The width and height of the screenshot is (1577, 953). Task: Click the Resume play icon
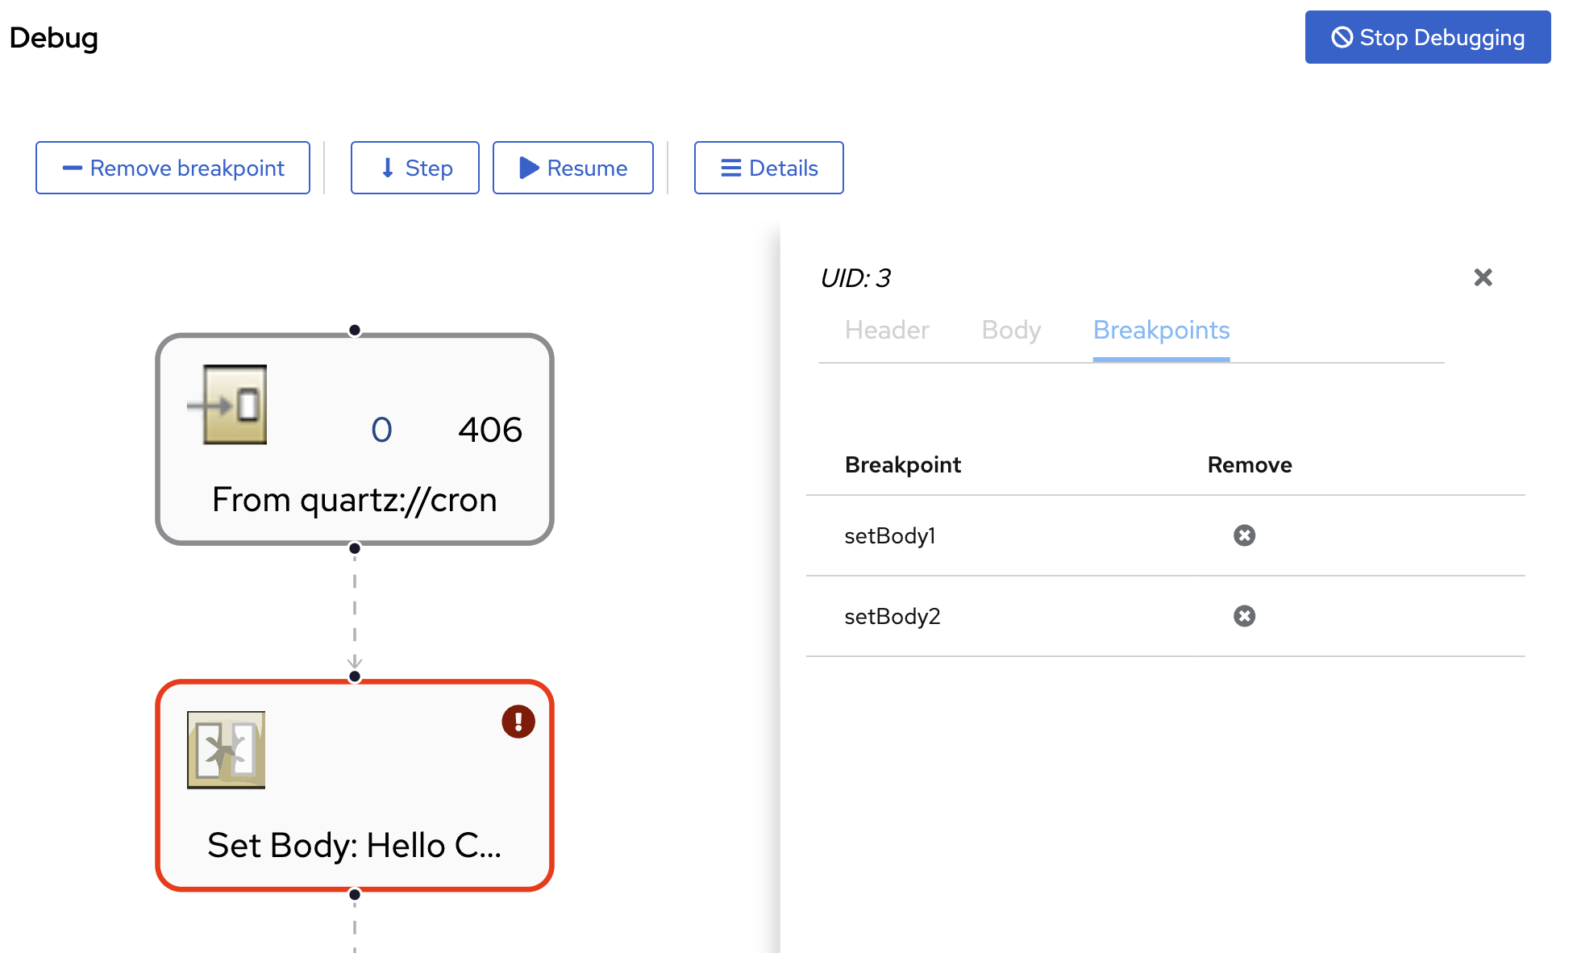point(530,168)
